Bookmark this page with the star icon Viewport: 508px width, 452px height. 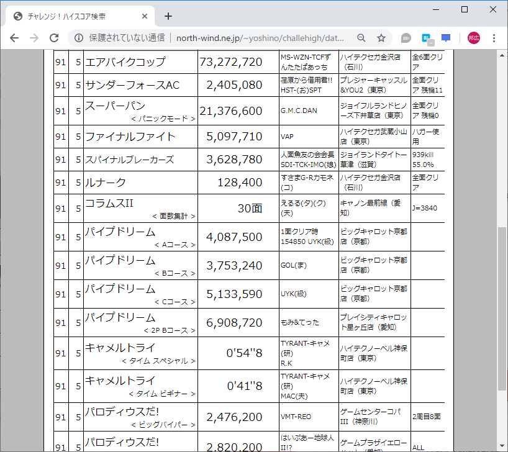(381, 38)
